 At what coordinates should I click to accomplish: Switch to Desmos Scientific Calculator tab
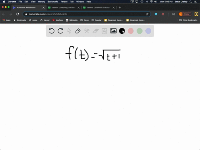coord(98,7)
